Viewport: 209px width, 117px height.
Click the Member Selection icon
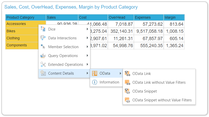(x=43, y=47)
